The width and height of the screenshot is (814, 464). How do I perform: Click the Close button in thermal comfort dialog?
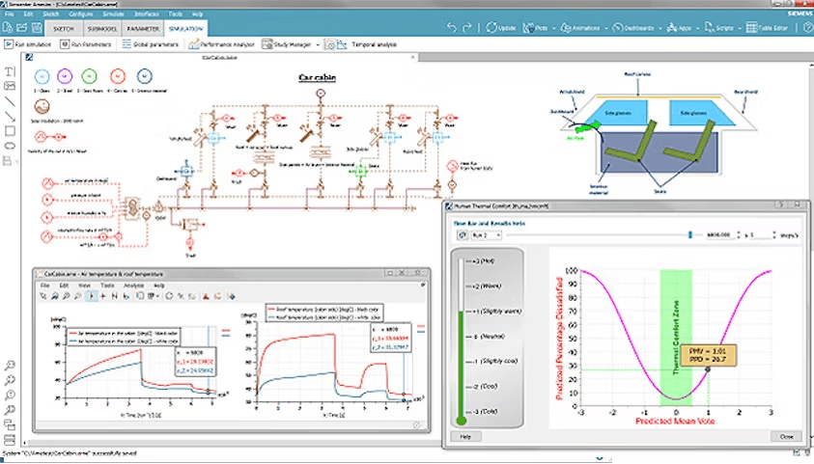[x=786, y=436]
